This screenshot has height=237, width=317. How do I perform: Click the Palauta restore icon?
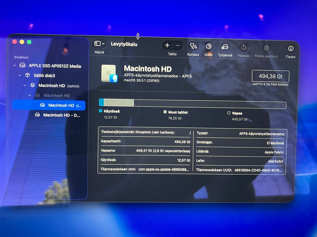(x=243, y=47)
